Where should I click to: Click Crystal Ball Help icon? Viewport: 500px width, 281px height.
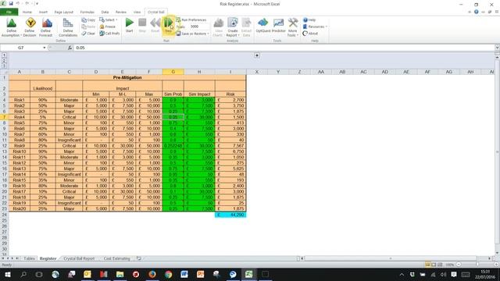tap(309, 20)
